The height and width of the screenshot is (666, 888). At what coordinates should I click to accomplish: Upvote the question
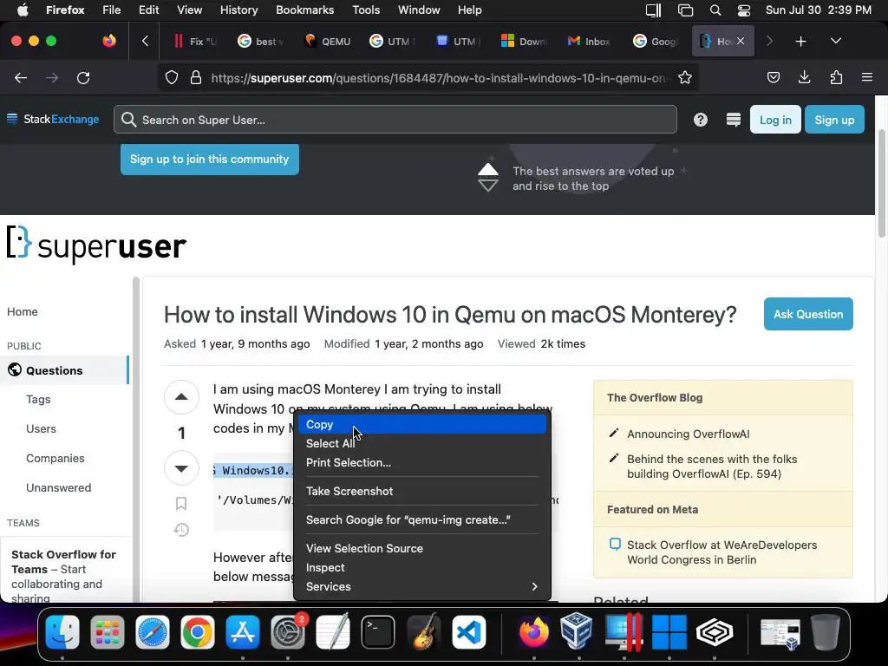coord(181,397)
